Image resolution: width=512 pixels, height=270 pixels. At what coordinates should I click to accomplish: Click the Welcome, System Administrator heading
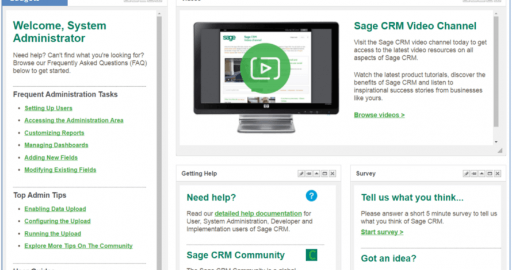[59, 32]
